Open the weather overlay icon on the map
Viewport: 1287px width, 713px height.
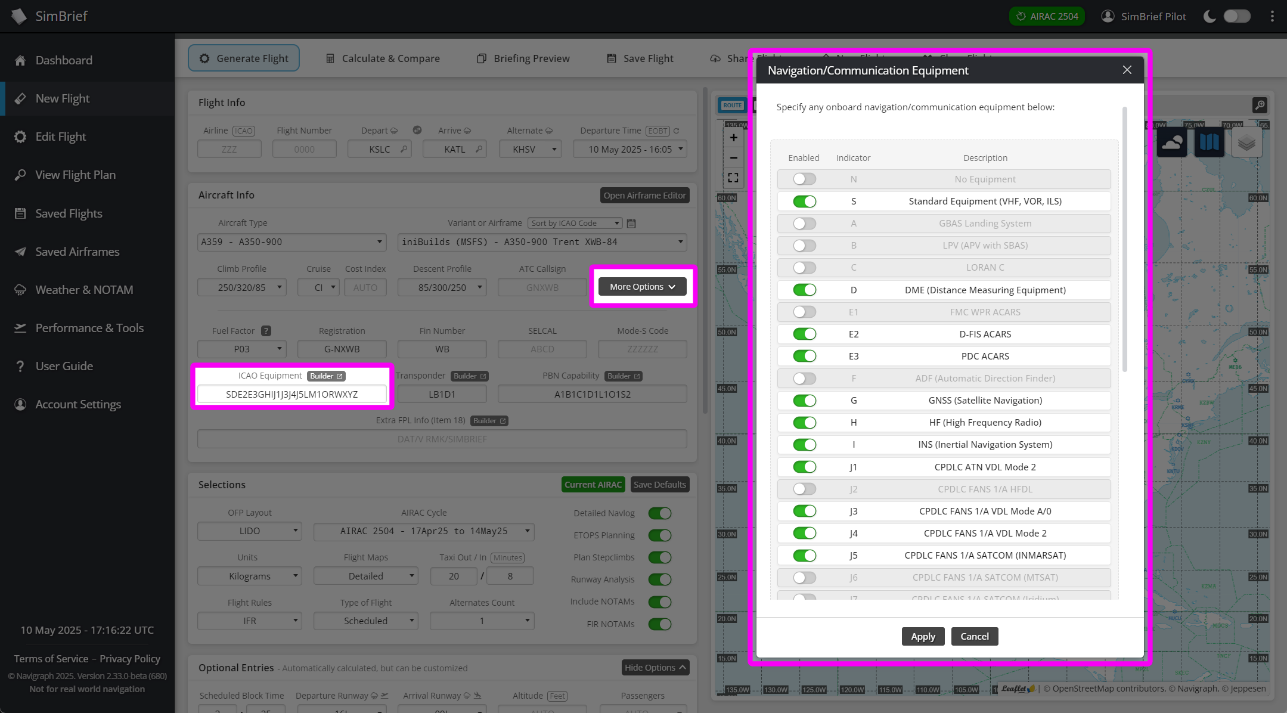[1171, 141]
